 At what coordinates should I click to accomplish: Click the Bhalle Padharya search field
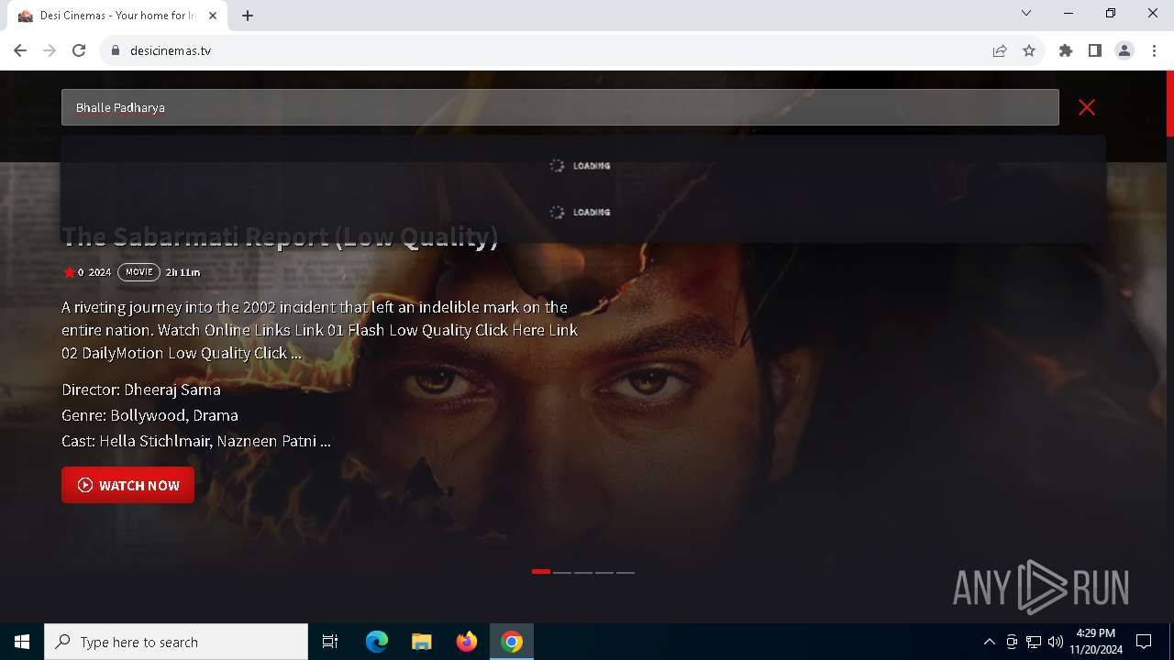coord(559,107)
